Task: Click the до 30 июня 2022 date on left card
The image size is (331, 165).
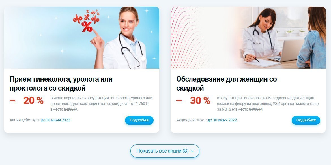Action: (55, 120)
